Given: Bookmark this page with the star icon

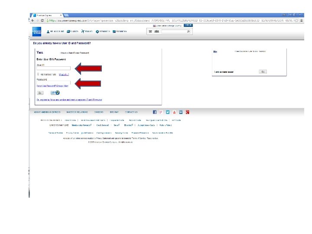Looking at the screenshot, I should (297, 20).
